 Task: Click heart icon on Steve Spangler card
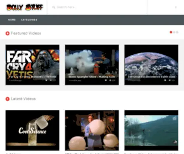pos(106,81)
